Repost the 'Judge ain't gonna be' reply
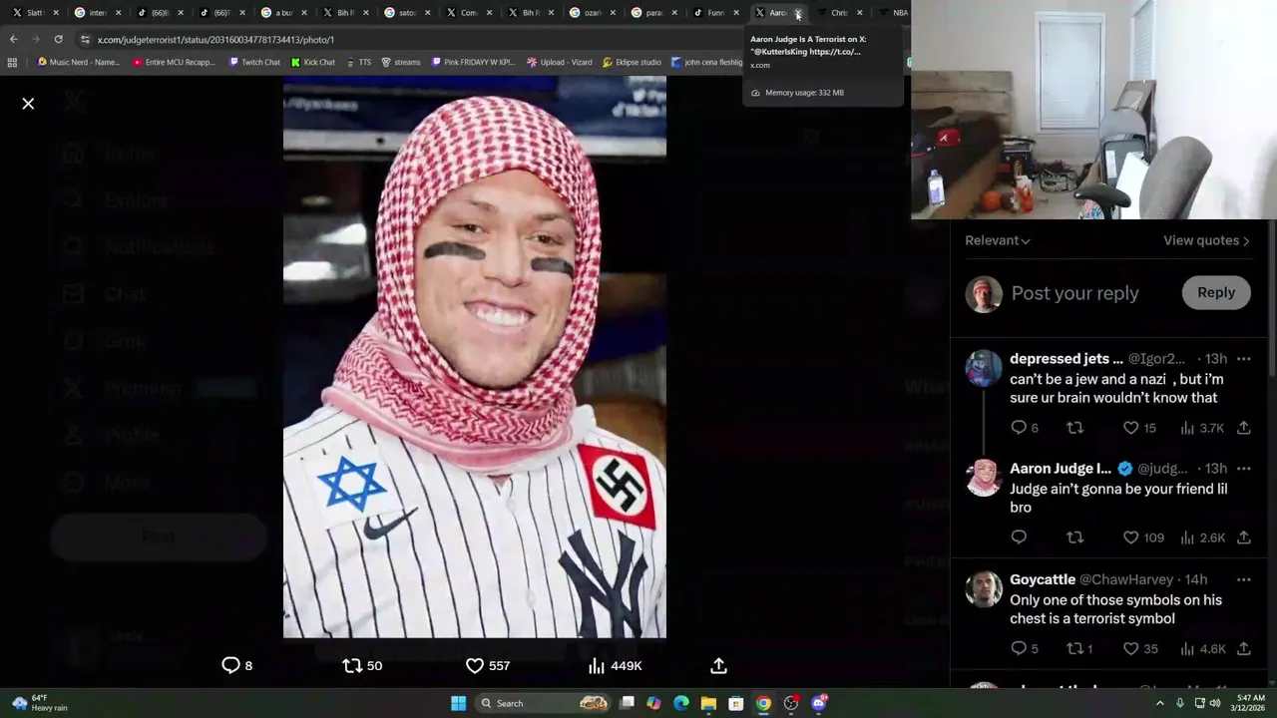The image size is (1277, 718). coord(1074,538)
